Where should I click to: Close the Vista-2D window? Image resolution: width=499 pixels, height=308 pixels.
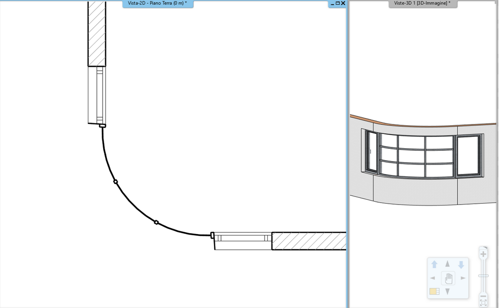point(343,3)
